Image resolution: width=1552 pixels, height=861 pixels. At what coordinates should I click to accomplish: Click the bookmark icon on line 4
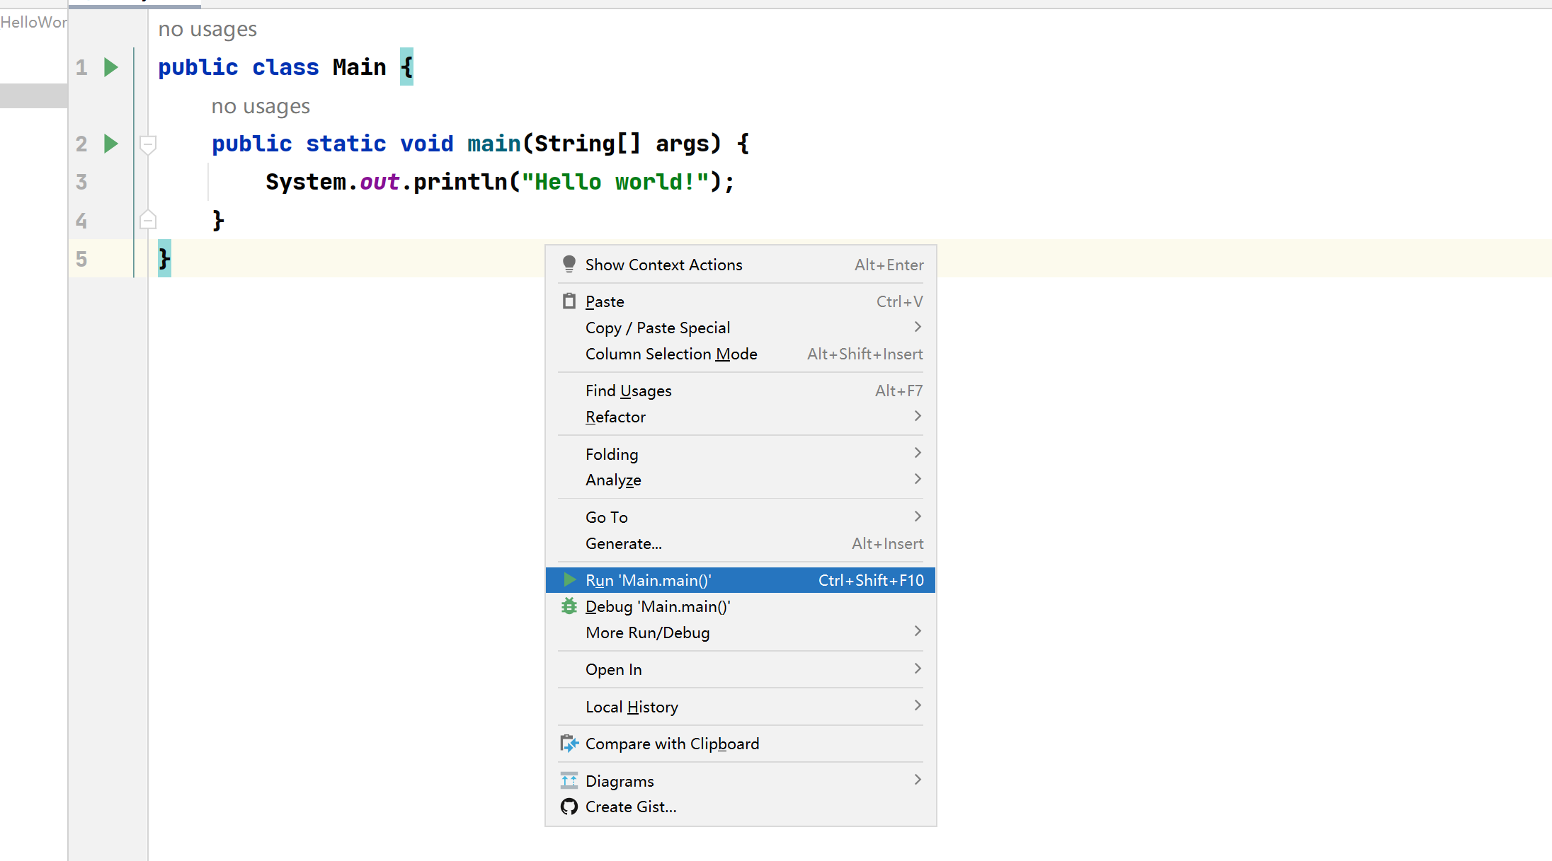[x=147, y=219]
